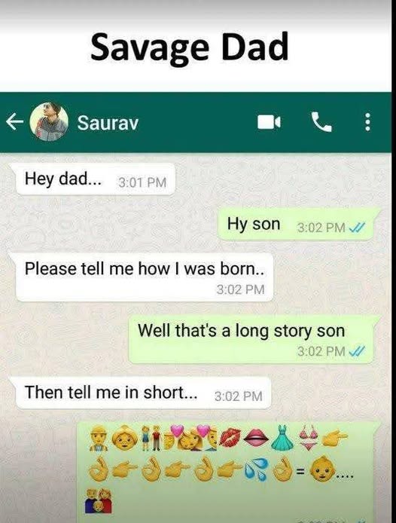Viewport: 396px width, 523px height.
Task: Click the teal dress emoji
Action: (282, 436)
